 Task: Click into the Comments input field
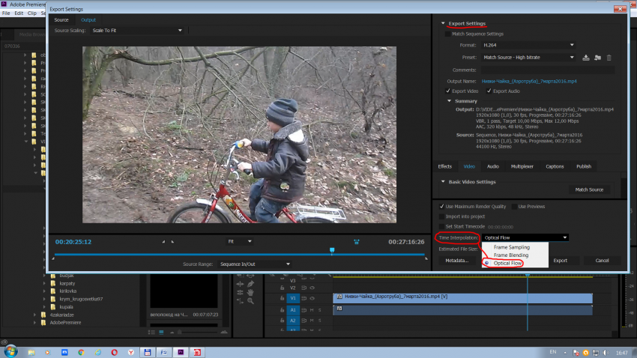(x=548, y=70)
